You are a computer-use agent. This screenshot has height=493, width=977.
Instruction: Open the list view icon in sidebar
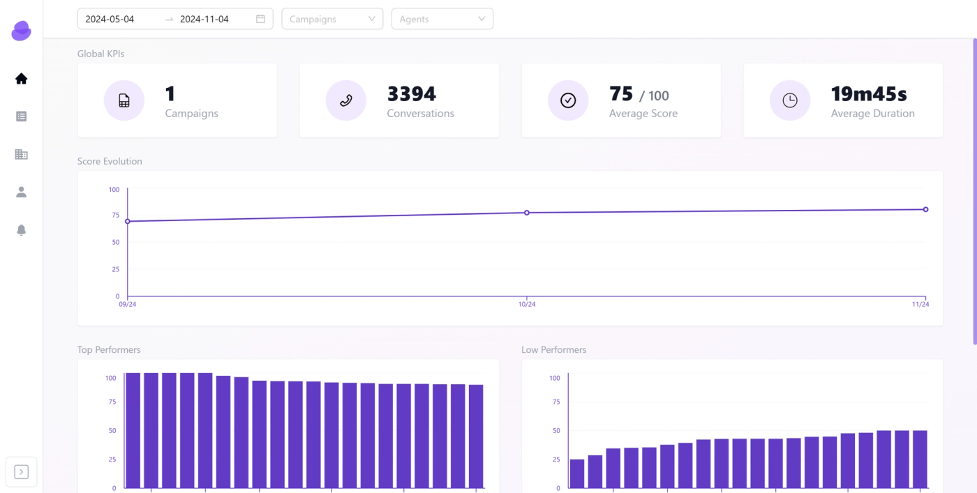point(21,116)
